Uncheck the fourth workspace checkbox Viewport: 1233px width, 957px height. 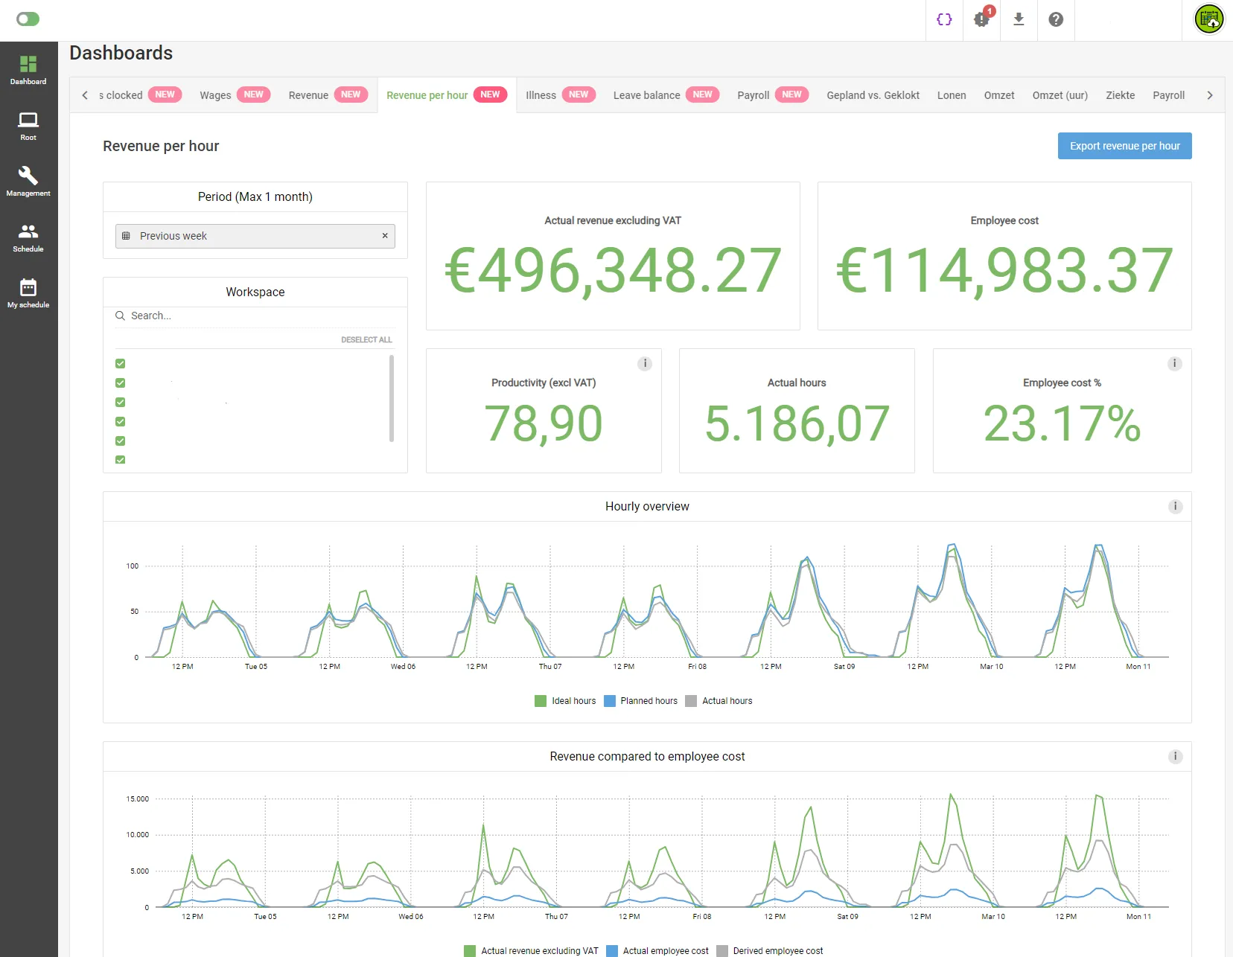(121, 422)
